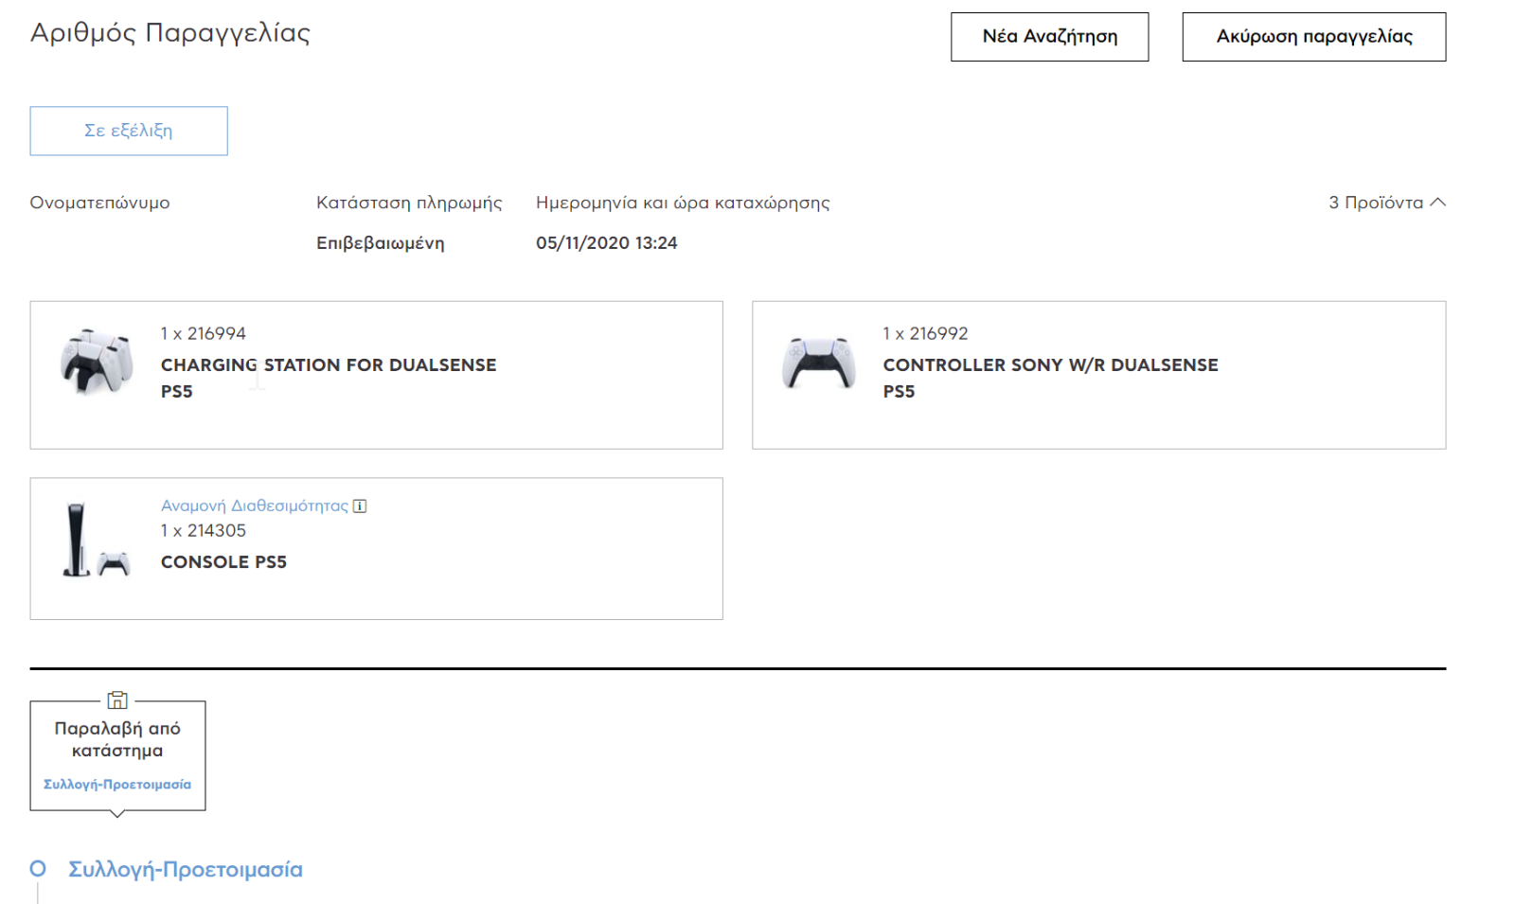This screenshot has width=1515, height=904.
Task: Open the Αναμονή Διαθεσιμότητας info icon
Action: click(360, 505)
